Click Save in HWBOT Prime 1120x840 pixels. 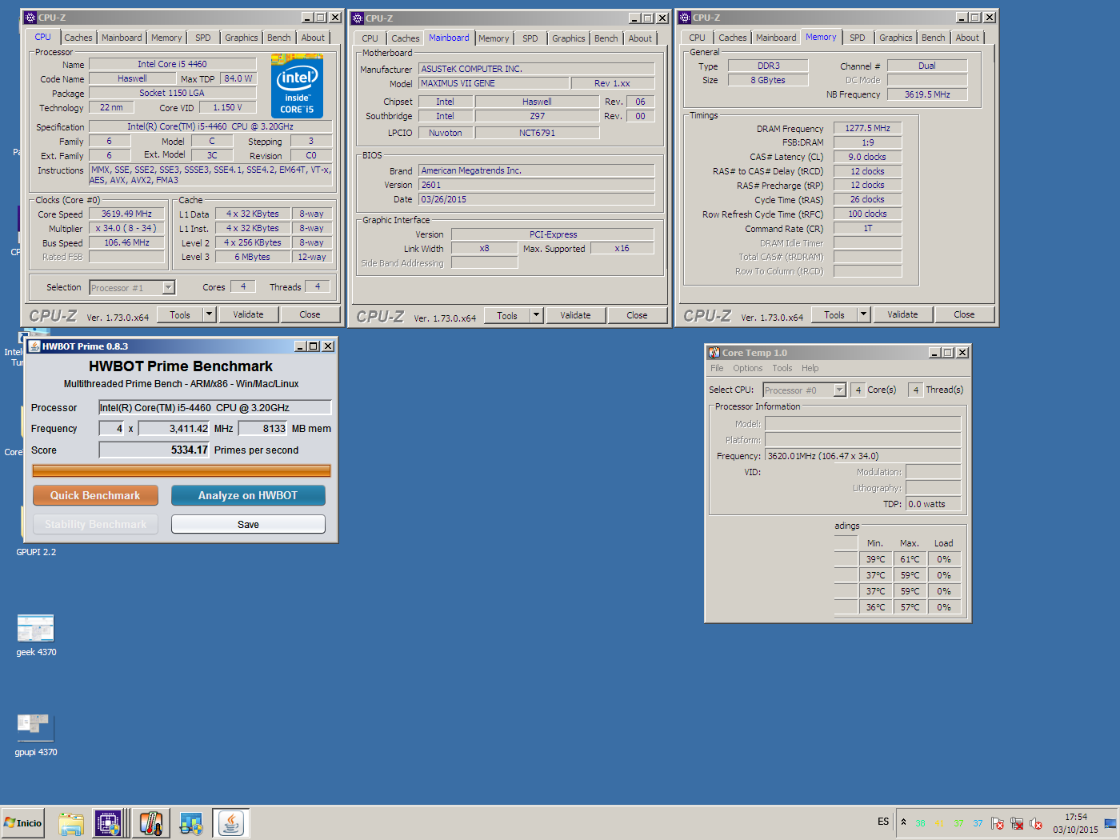point(248,525)
